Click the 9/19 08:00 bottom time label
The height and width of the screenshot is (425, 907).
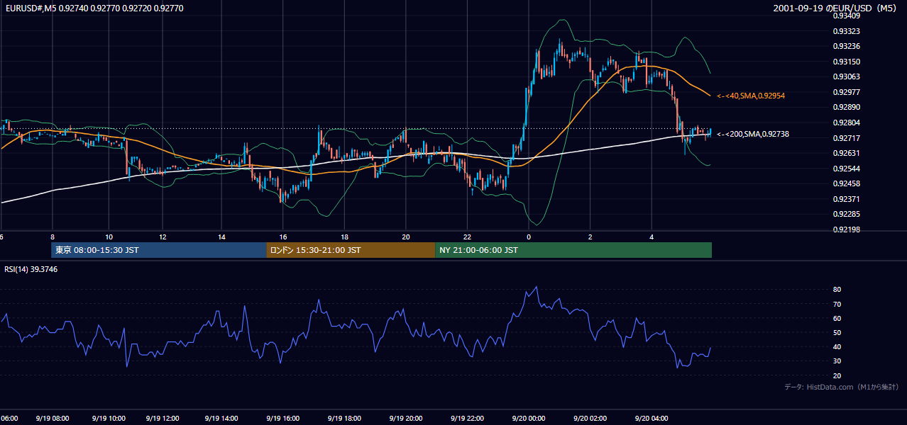tap(52, 419)
